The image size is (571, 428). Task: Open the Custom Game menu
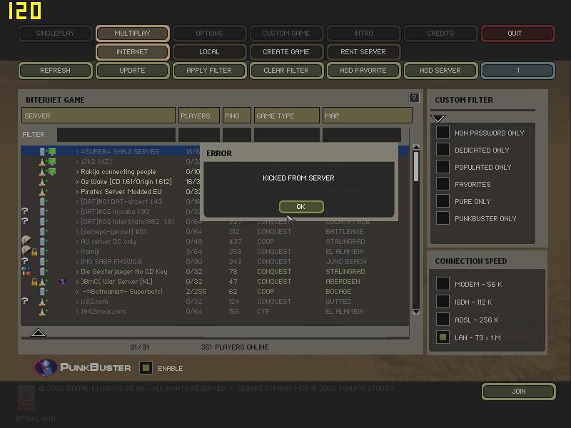tap(286, 33)
